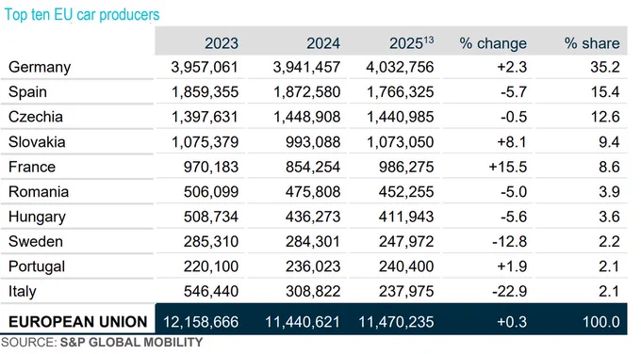Click the 'SOURCE: S&P GLOBAL MOBILITY' caption

102,342
